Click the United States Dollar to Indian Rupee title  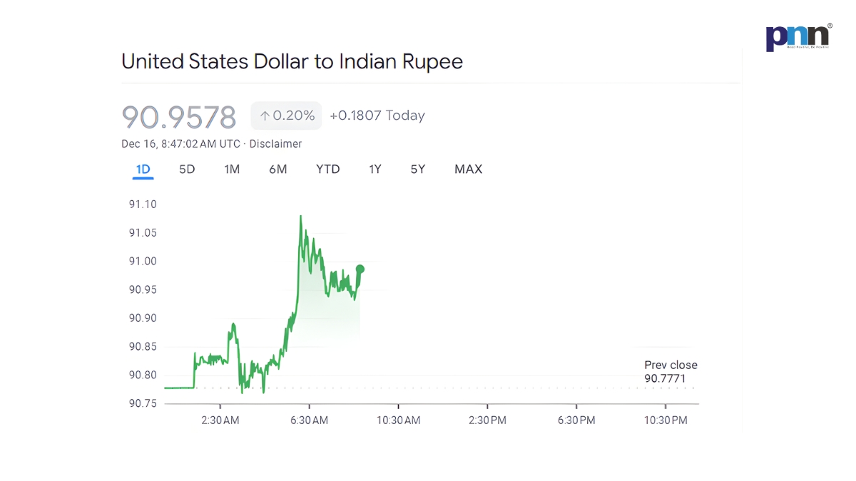(292, 61)
